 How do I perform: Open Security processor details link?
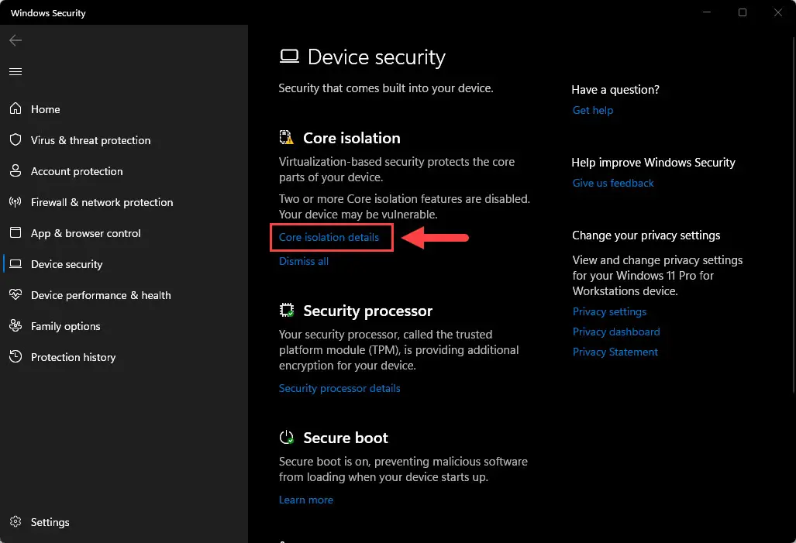[x=339, y=388]
